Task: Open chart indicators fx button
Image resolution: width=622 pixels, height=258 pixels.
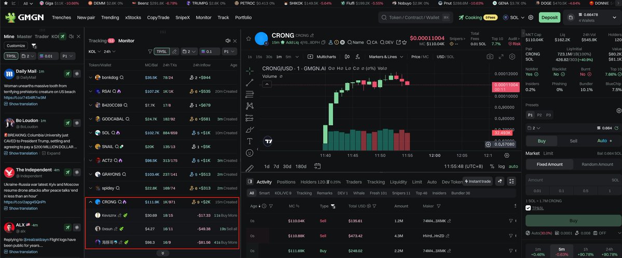Action: (x=357, y=56)
